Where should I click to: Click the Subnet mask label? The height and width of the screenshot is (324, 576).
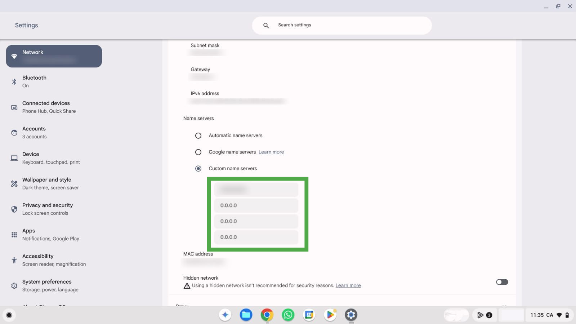point(205,45)
